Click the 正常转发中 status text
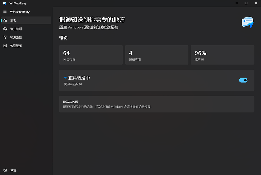Viewport: 261px width, 175px height. 79,78
